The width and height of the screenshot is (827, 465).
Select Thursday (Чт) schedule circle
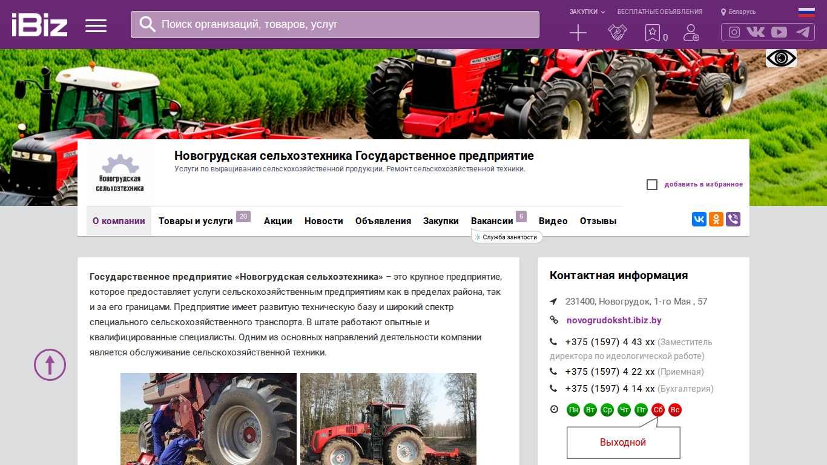pos(624,410)
